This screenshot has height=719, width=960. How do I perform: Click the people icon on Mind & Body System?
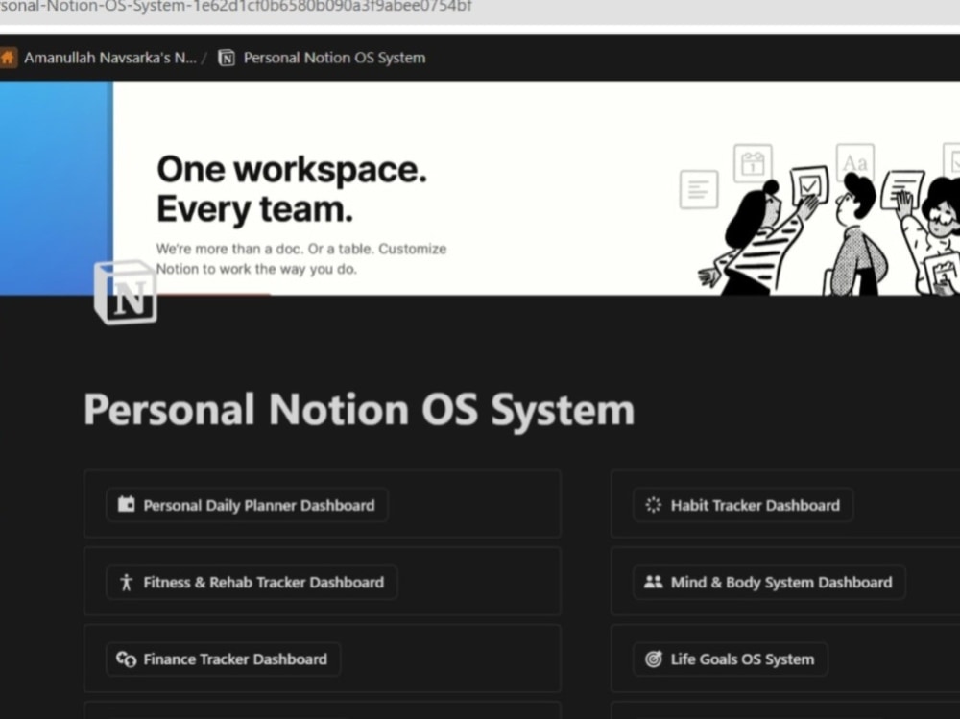tap(652, 582)
